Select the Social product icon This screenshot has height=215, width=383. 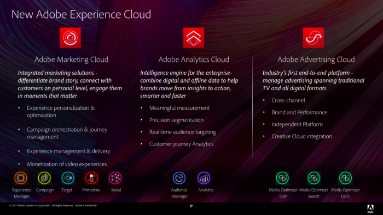point(115,178)
